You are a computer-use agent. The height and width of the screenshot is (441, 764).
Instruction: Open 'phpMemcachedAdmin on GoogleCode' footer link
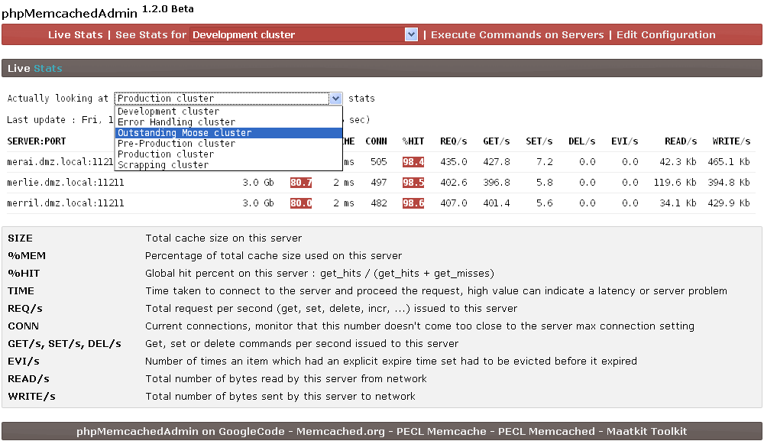[x=182, y=431]
